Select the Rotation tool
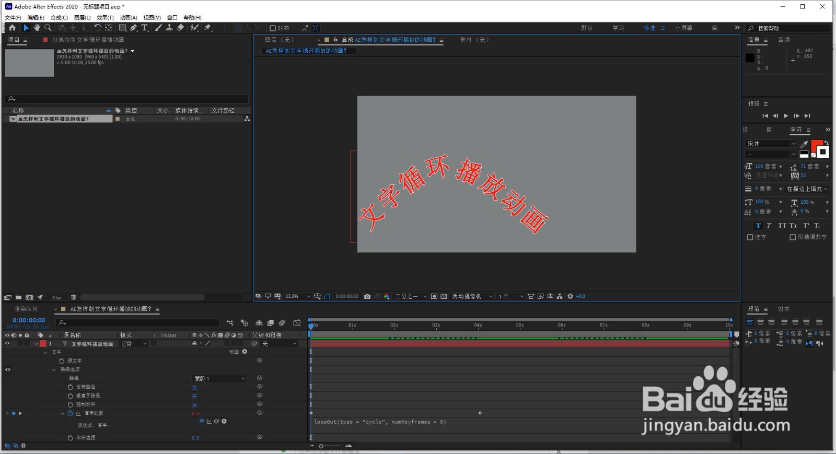This screenshot has height=454, width=836. 98,28
